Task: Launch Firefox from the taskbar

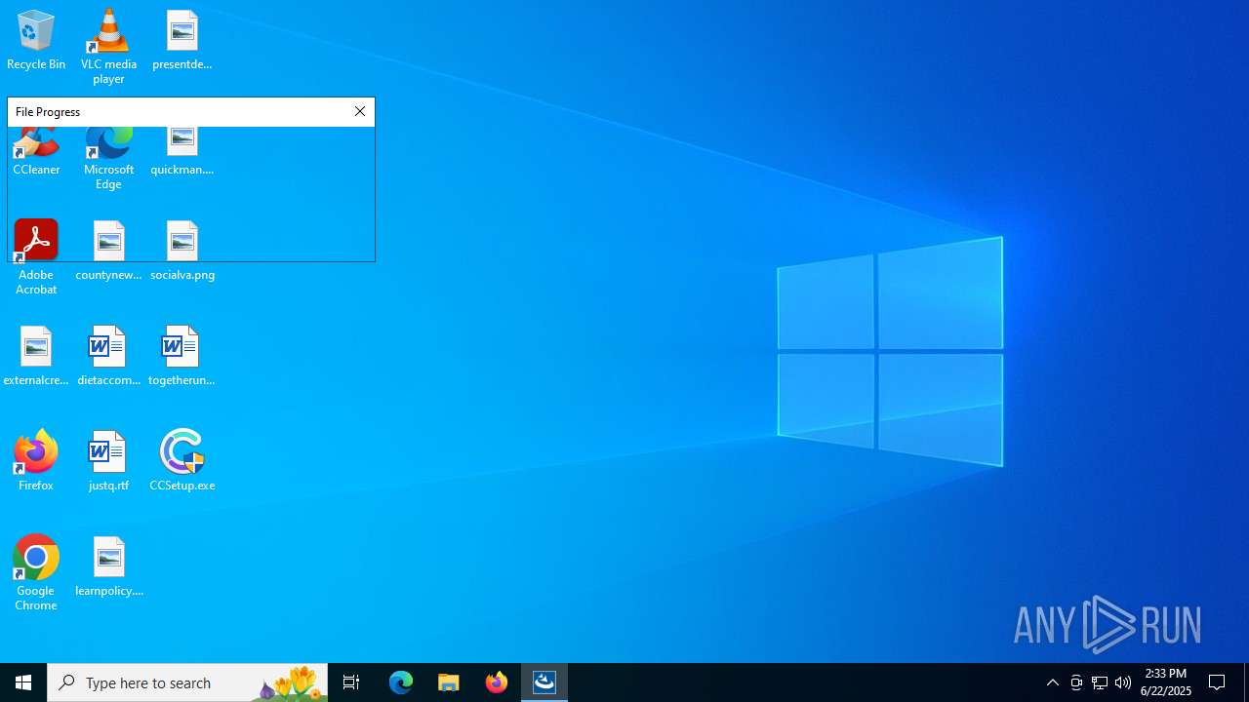Action: [x=497, y=682]
